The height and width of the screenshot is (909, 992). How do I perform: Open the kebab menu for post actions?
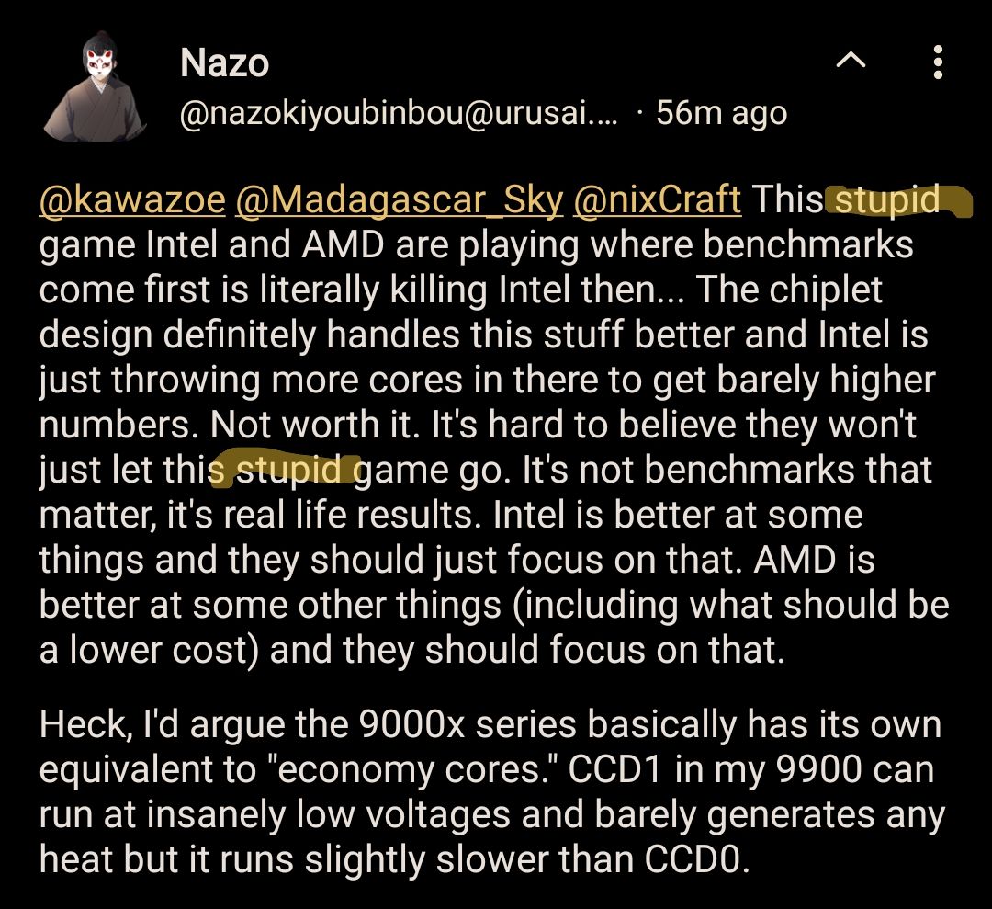click(938, 62)
